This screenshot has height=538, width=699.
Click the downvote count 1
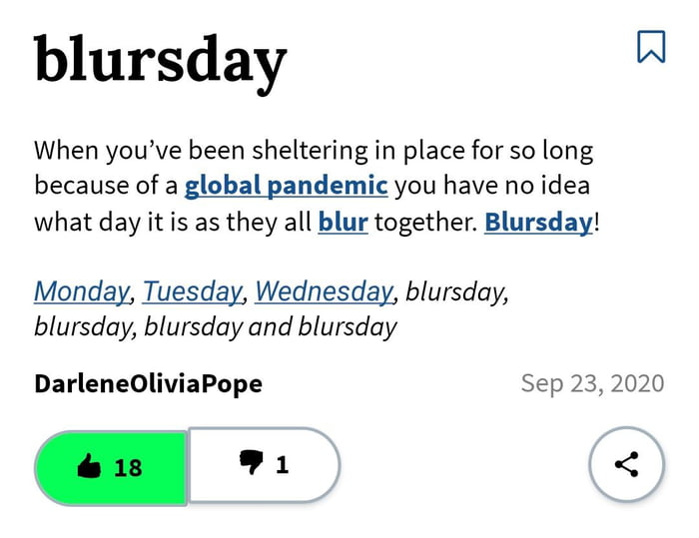(x=283, y=464)
